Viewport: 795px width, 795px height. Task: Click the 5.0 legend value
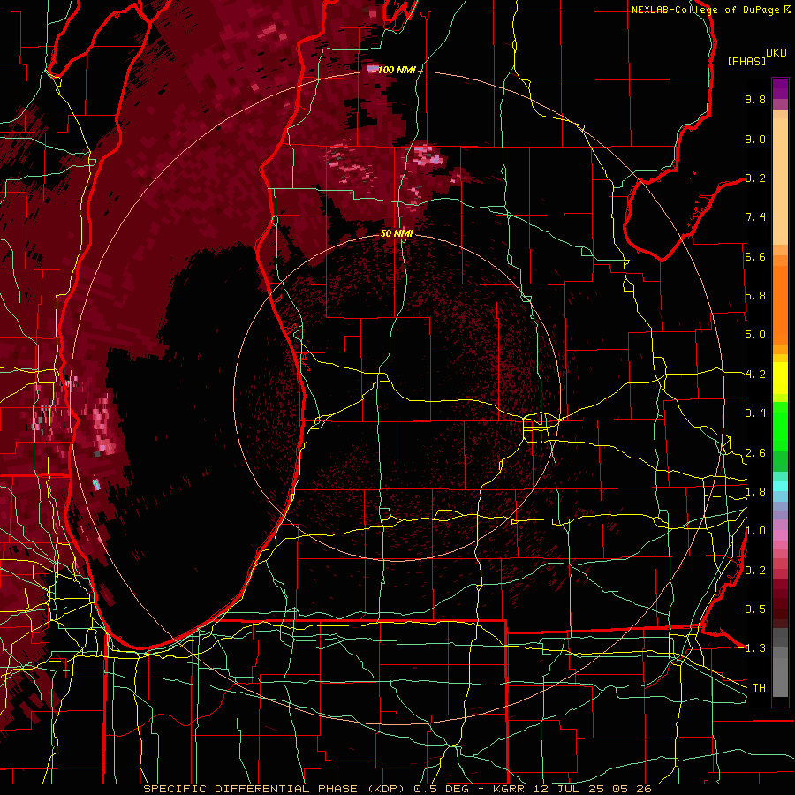[755, 335]
